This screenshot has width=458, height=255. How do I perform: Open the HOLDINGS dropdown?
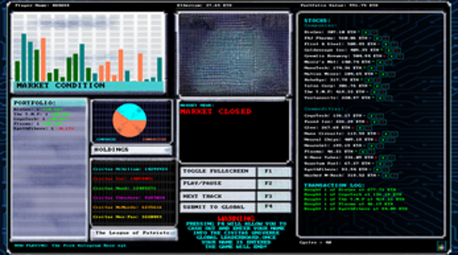132,150
